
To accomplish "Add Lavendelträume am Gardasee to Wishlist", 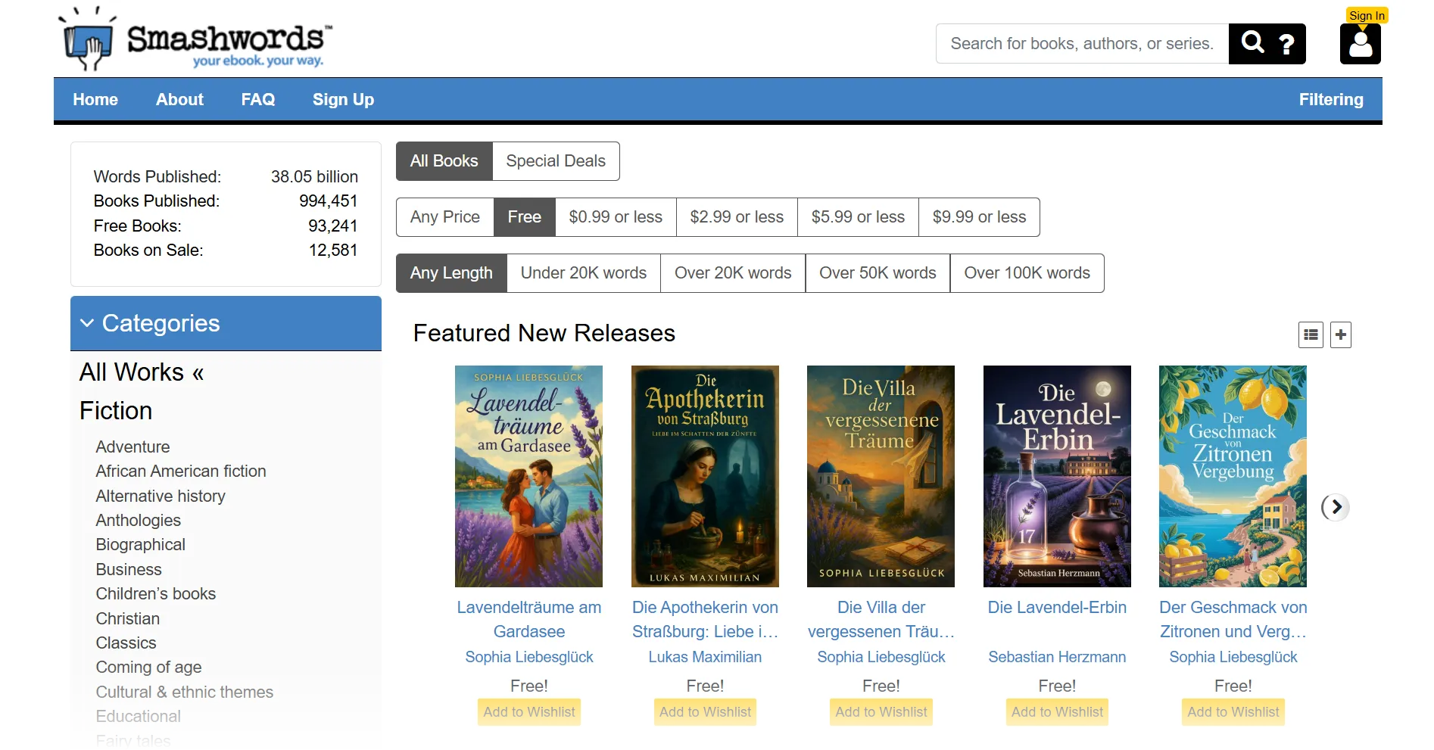I will (528, 711).
